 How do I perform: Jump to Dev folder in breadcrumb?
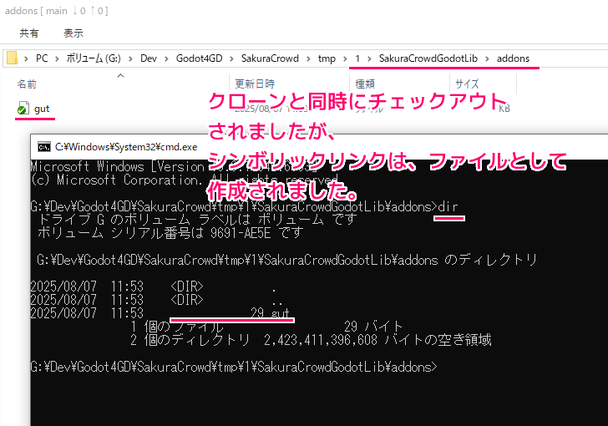[148, 58]
